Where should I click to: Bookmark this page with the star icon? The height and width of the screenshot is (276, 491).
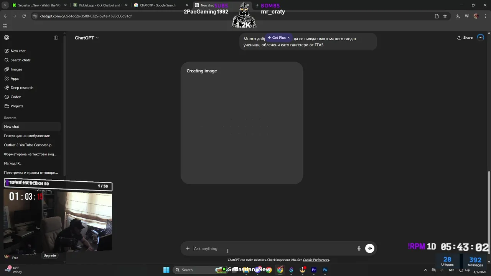tap(445, 16)
